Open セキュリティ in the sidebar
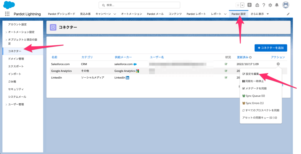The image size is (301, 154). (16, 89)
